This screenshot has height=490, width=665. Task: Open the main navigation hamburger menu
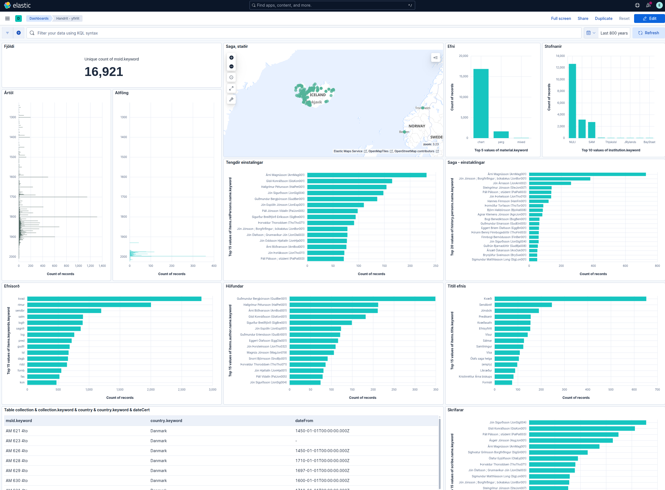(x=7, y=19)
